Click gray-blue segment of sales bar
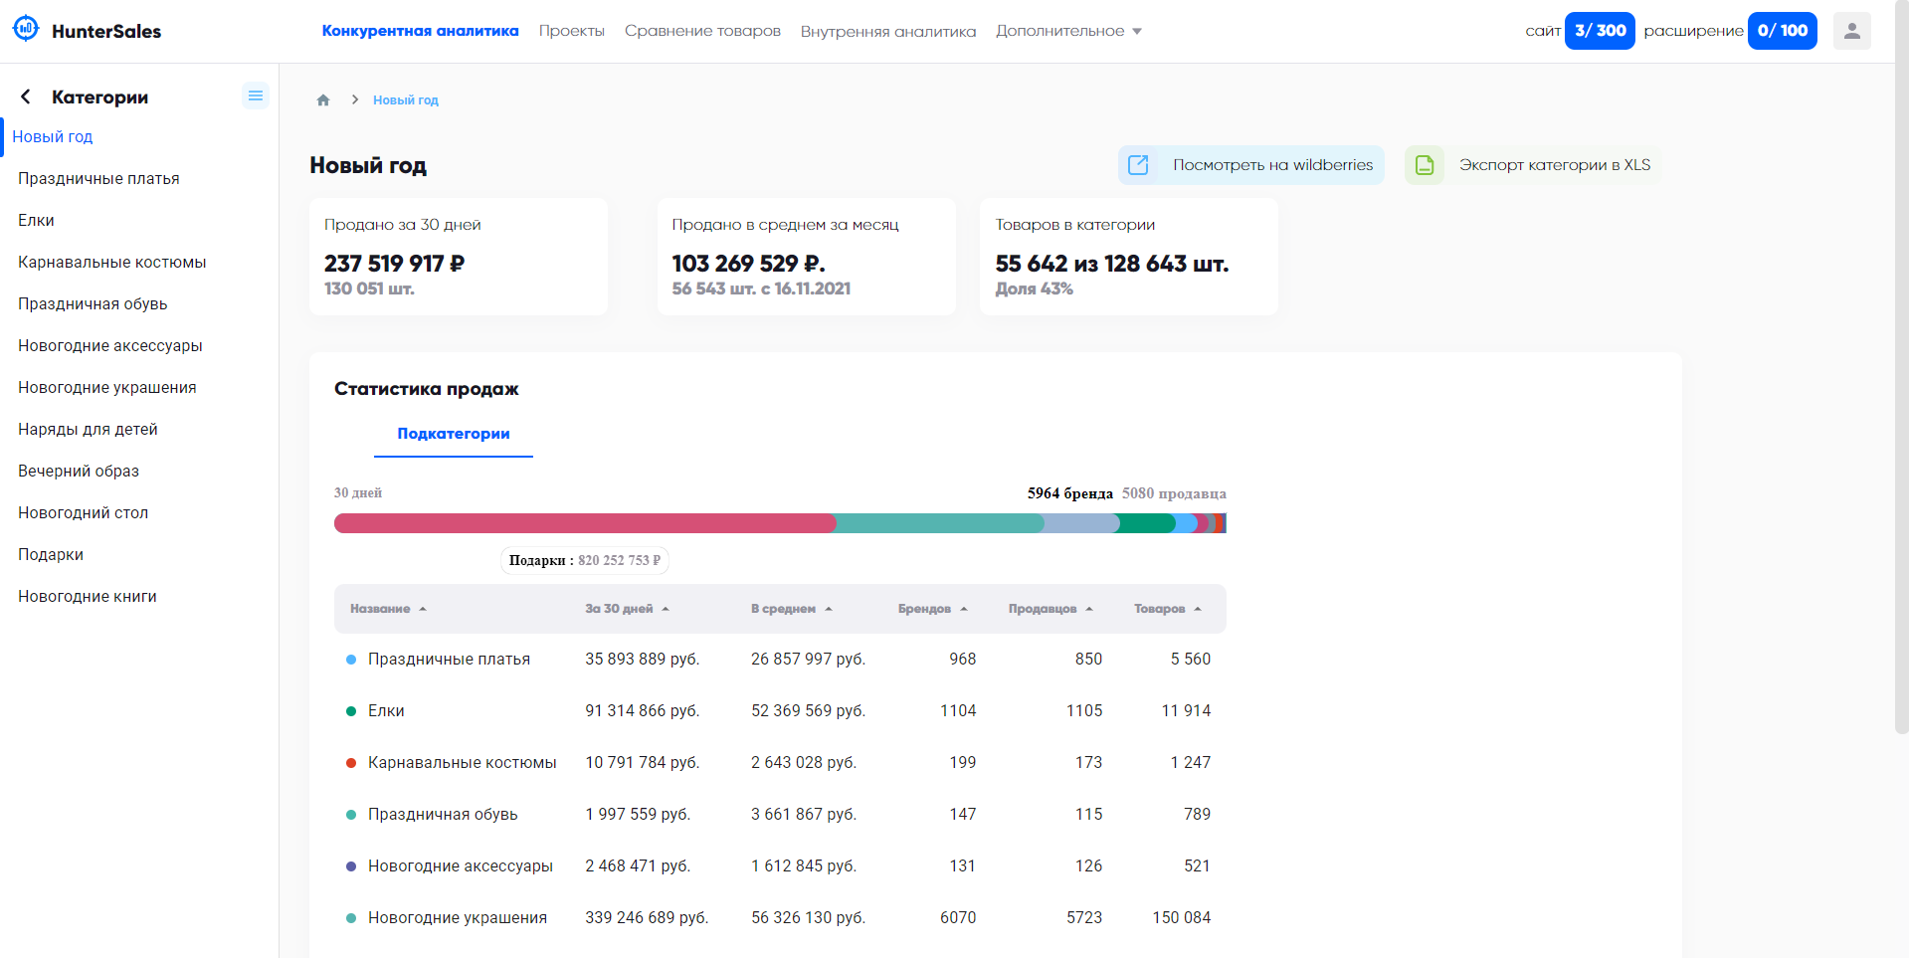Viewport: 1909px width, 958px height. [1080, 523]
